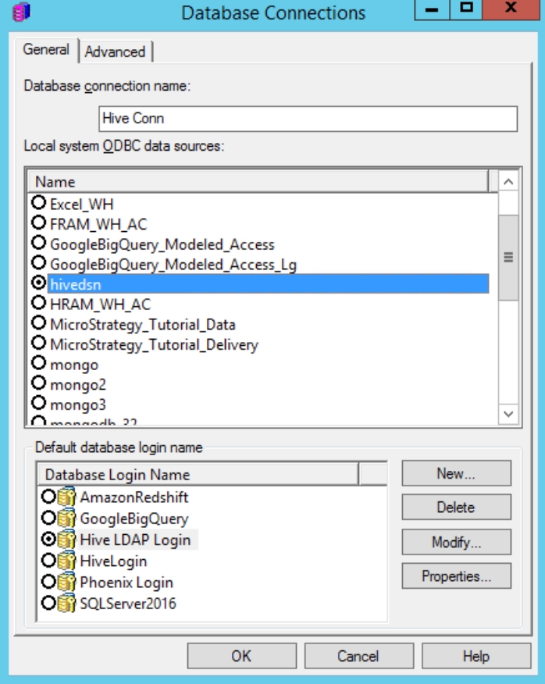545x684 pixels.
Task: Click the hivedsn row text
Action: pyautogui.click(x=76, y=284)
